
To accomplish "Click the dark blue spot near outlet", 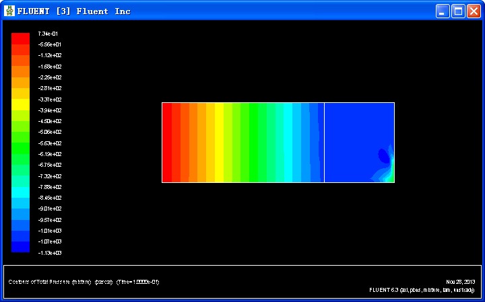I will (383, 156).
